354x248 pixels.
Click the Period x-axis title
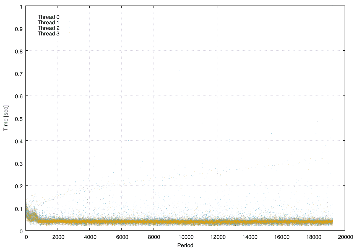(x=185, y=245)
